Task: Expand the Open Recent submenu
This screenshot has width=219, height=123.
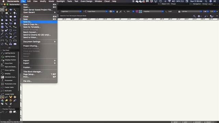Action: click(x=39, y=12)
